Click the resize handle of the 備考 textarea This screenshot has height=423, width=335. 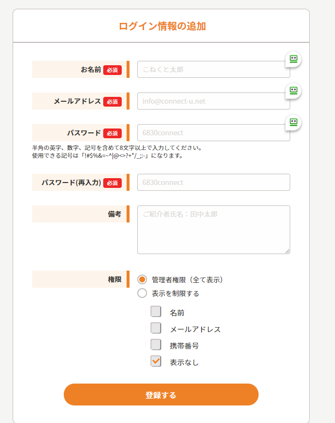tap(287, 251)
